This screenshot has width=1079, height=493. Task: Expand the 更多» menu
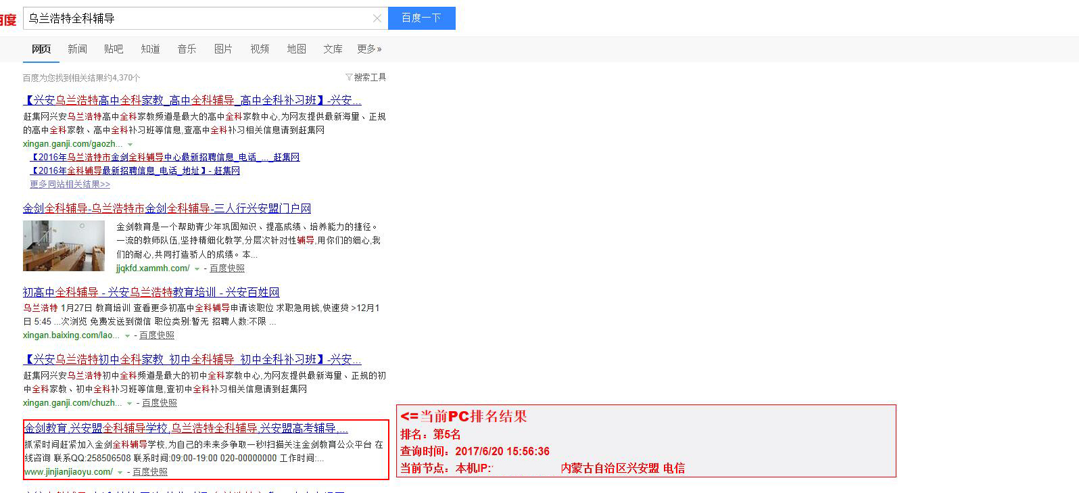pos(369,49)
